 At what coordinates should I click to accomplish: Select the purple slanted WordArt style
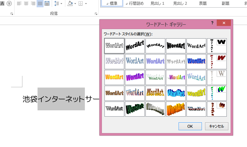pos(135,77)
